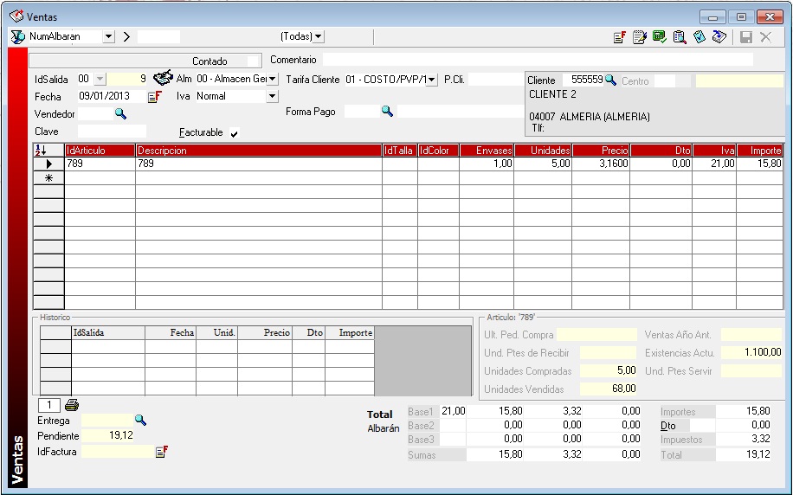793x495 pixels.
Task: Click the Importe cell 15,80 in row 789
Action: 760,164
